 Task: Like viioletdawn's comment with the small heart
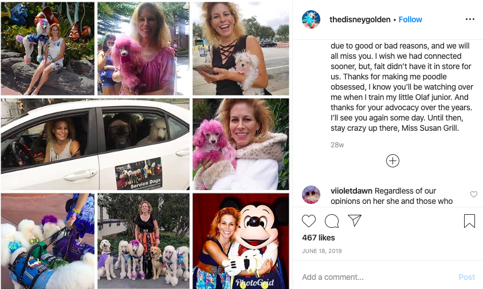[x=474, y=194]
